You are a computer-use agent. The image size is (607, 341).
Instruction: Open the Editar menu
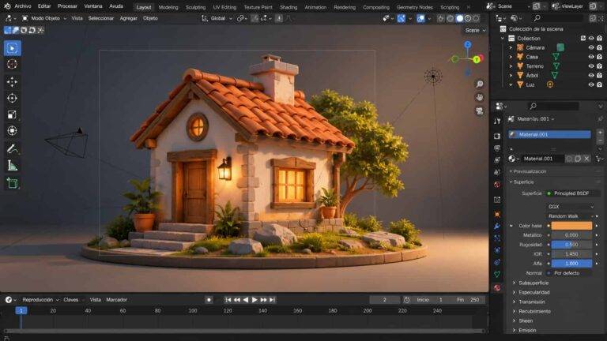[x=44, y=6]
